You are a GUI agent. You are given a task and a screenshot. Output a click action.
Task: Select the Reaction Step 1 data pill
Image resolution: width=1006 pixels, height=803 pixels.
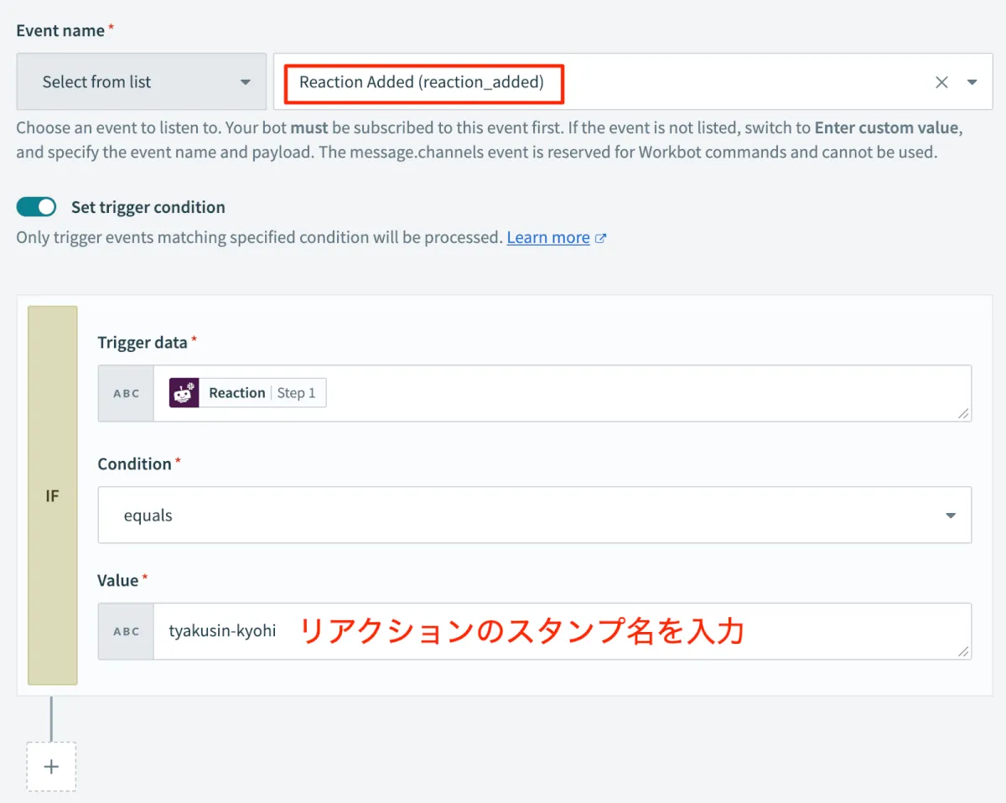pos(248,393)
